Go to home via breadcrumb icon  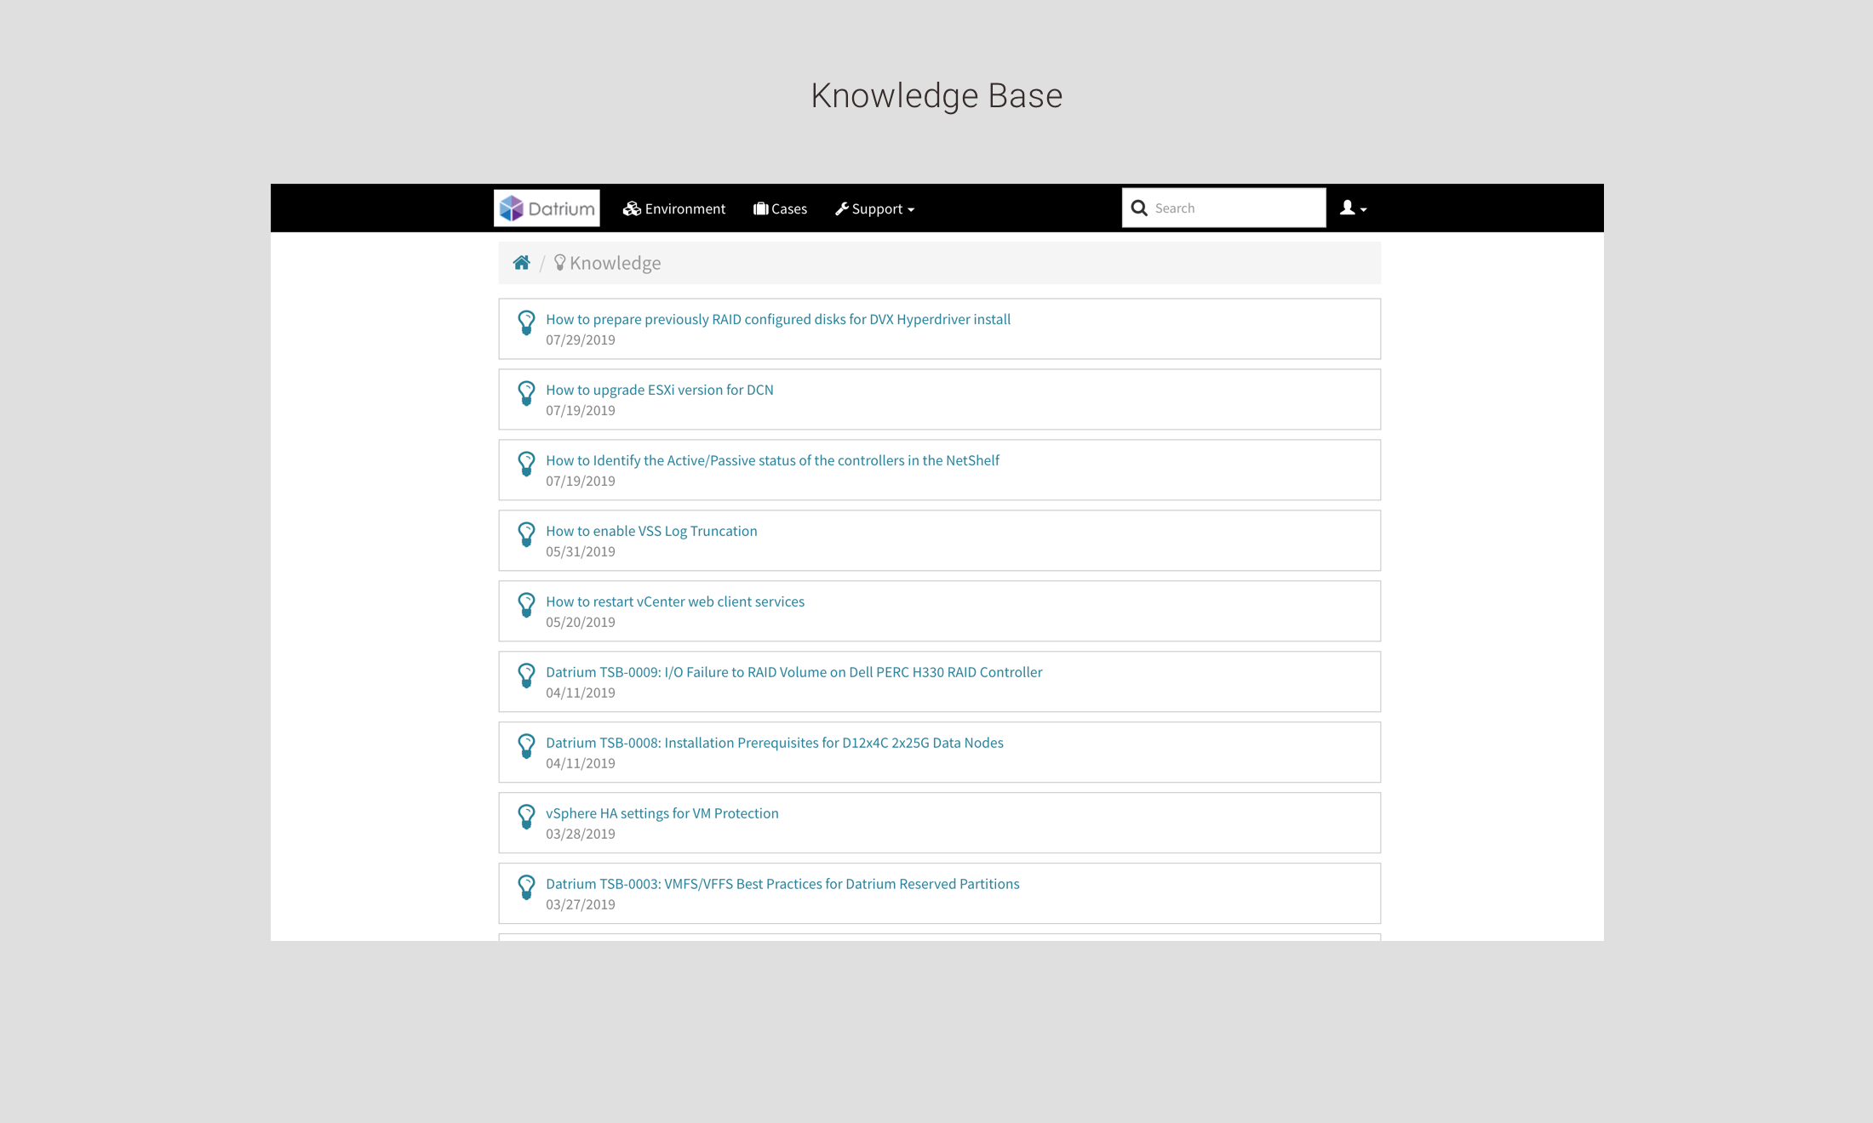click(522, 263)
